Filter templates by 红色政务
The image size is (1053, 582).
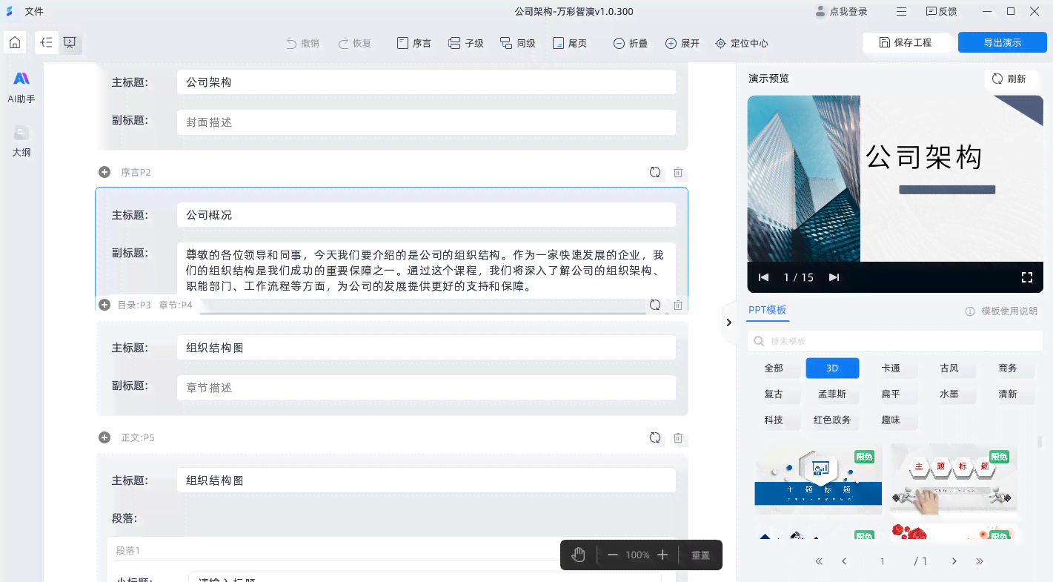pyautogui.click(x=832, y=420)
